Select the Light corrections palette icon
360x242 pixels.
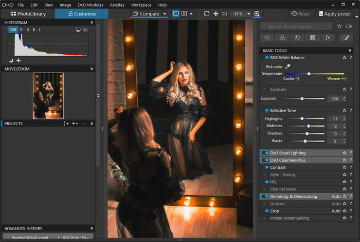(266, 38)
